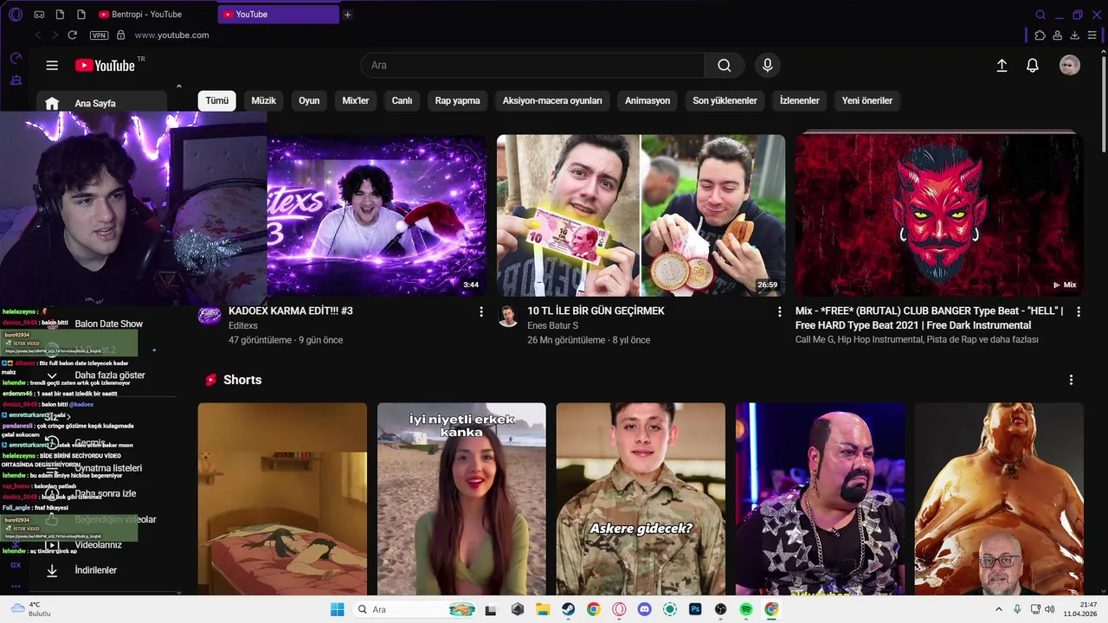This screenshot has height=623, width=1108.
Task: Open YouTube account avatar menu
Action: [1070, 66]
